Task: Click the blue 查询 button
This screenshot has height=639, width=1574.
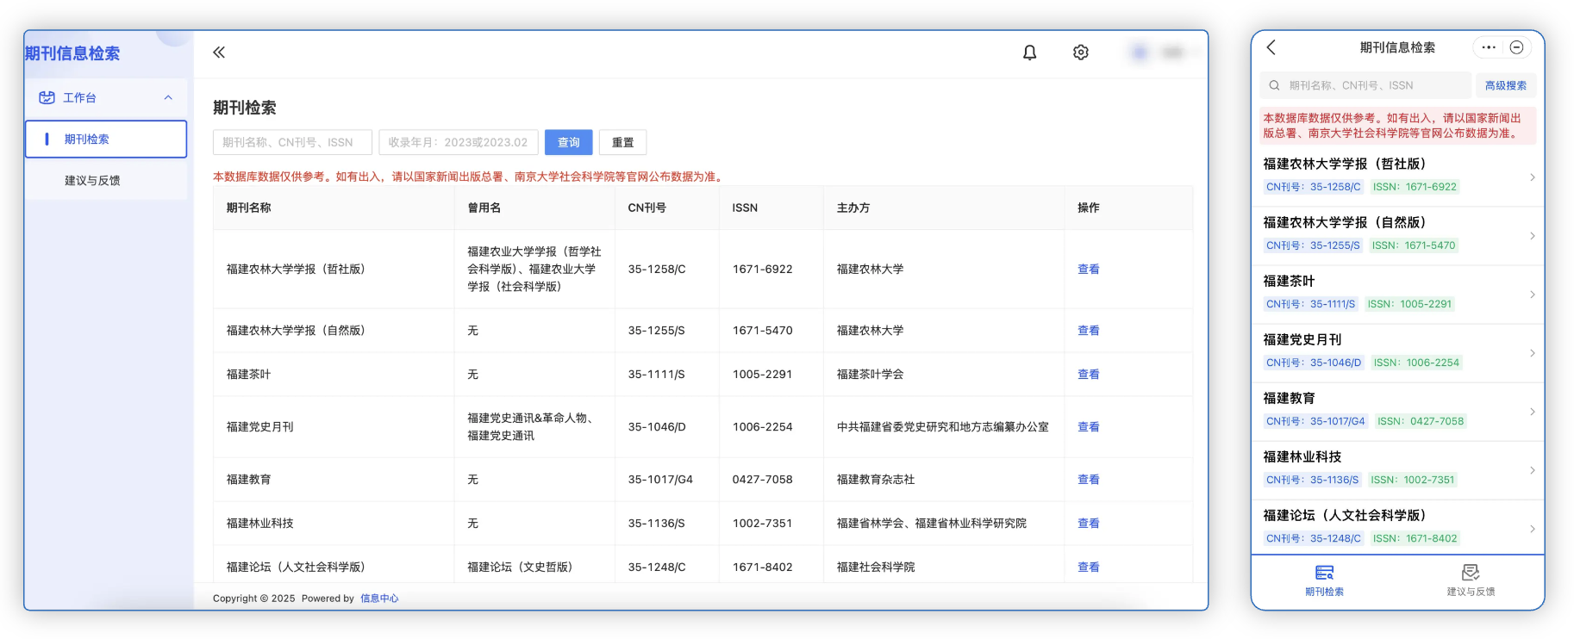Action: tap(568, 142)
